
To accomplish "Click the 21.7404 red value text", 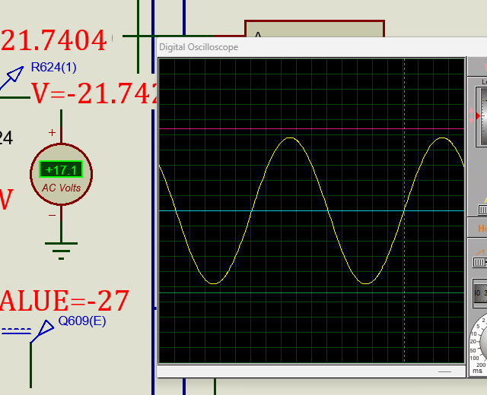I will pyautogui.click(x=56, y=40).
